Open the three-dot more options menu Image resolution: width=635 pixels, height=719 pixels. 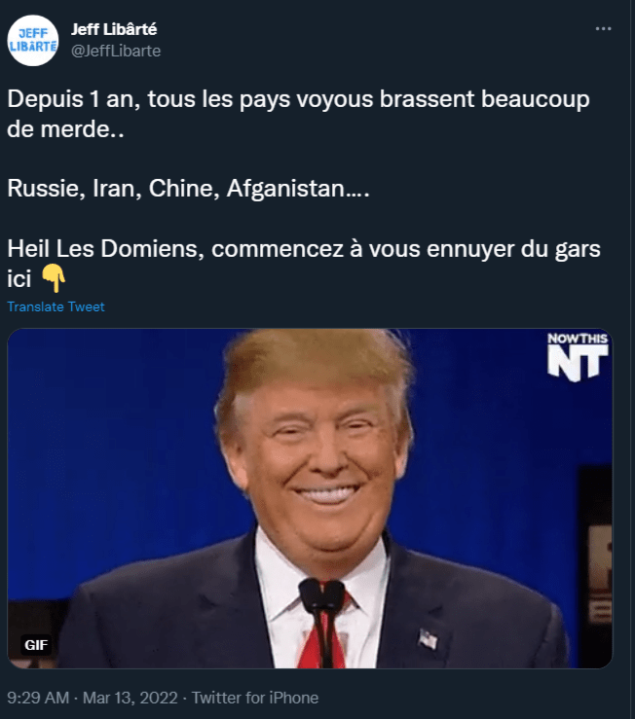603,29
